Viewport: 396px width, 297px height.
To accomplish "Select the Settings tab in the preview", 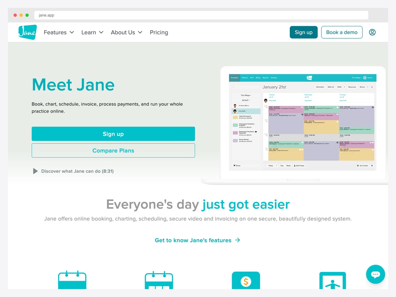I will click(274, 78).
